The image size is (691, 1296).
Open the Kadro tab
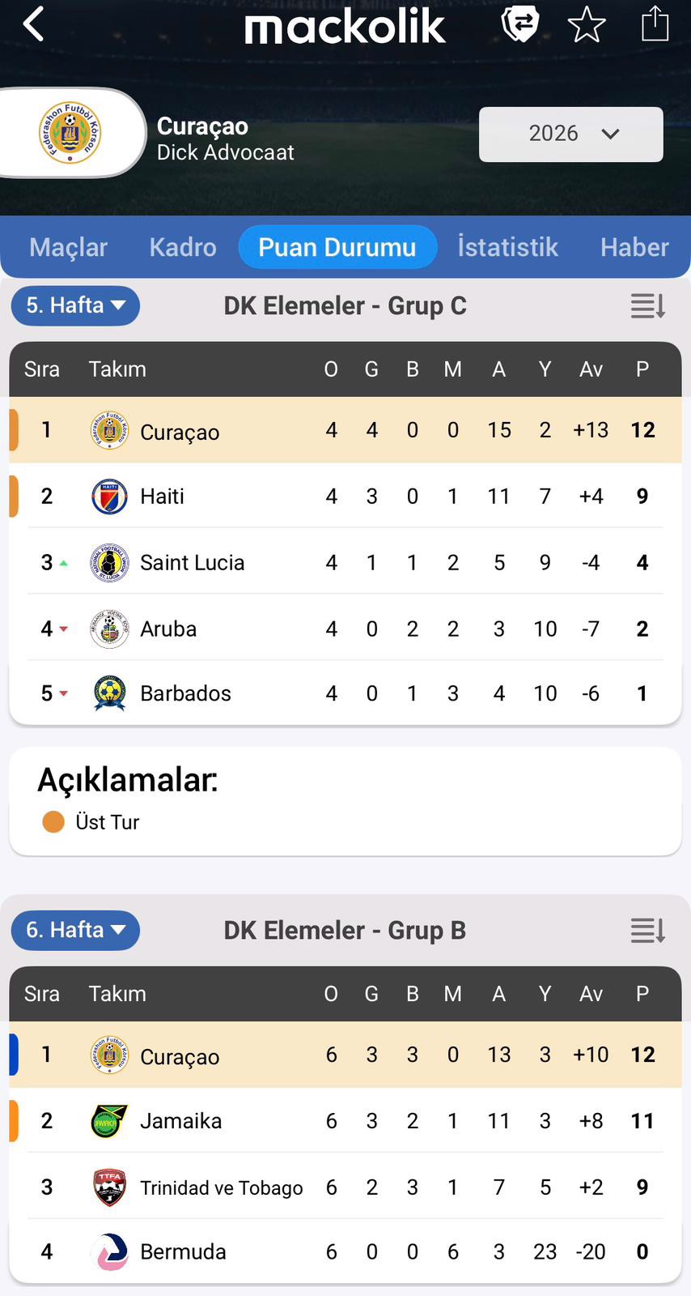[183, 247]
